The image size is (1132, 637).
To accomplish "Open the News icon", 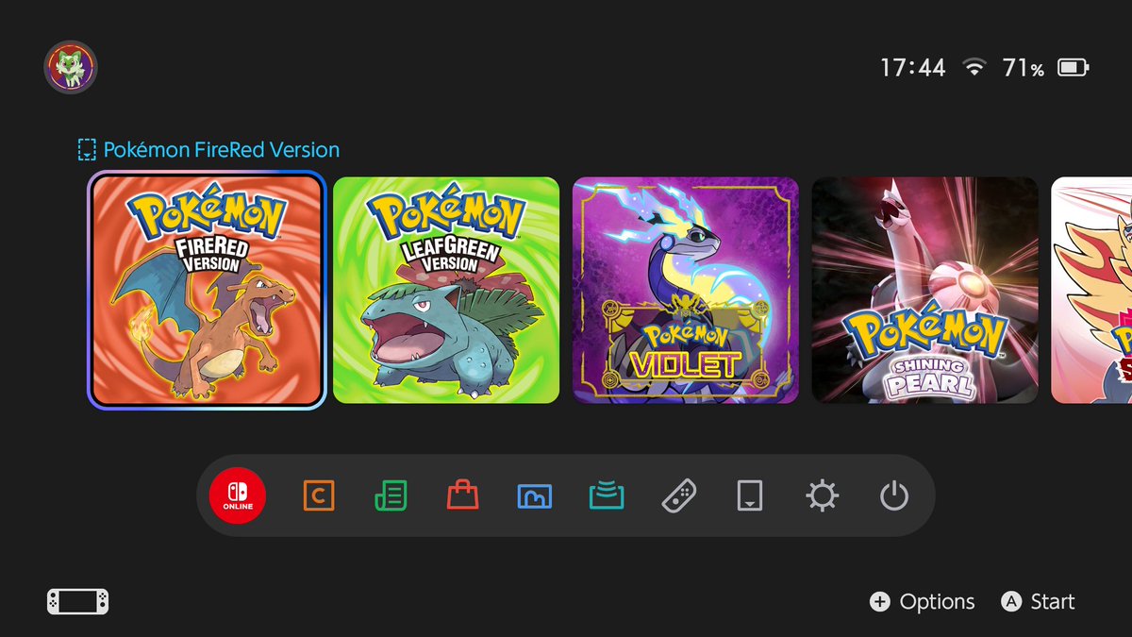I will [391, 495].
